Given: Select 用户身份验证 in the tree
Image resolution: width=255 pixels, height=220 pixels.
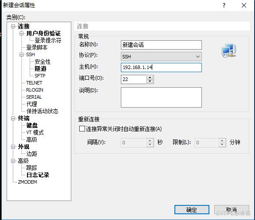Looking at the screenshot, I should (43, 34).
